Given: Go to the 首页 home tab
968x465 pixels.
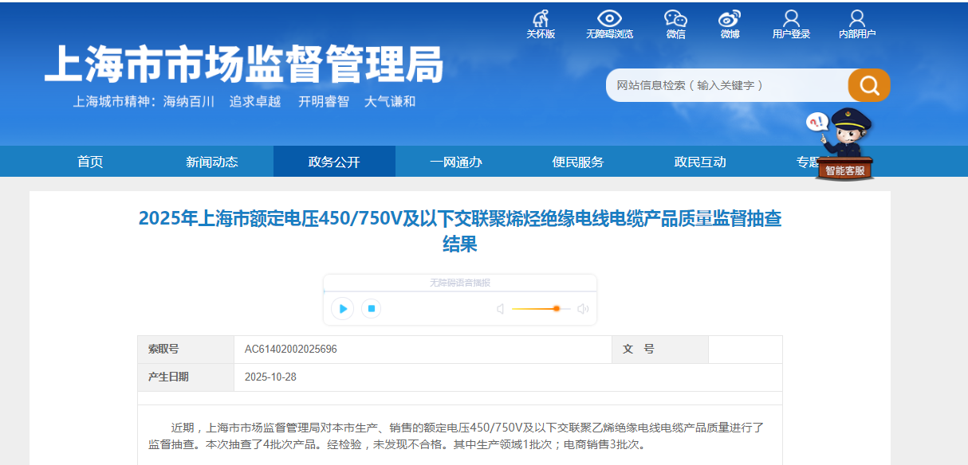Looking at the screenshot, I should coord(90,162).
